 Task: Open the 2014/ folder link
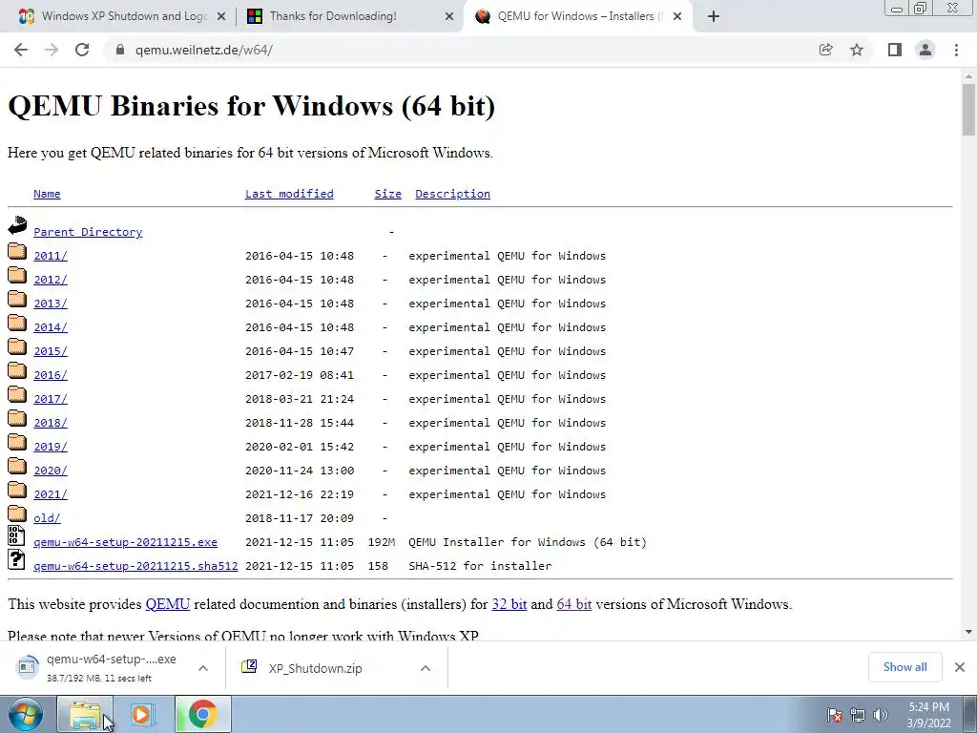click(x=51, y=327)
